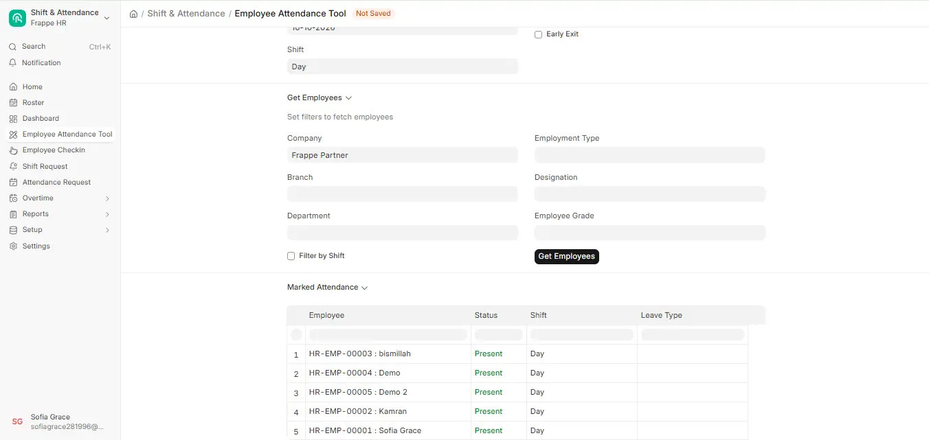929x440 pixels.
Task: Click the Branch input field
Action: [402, 194]
